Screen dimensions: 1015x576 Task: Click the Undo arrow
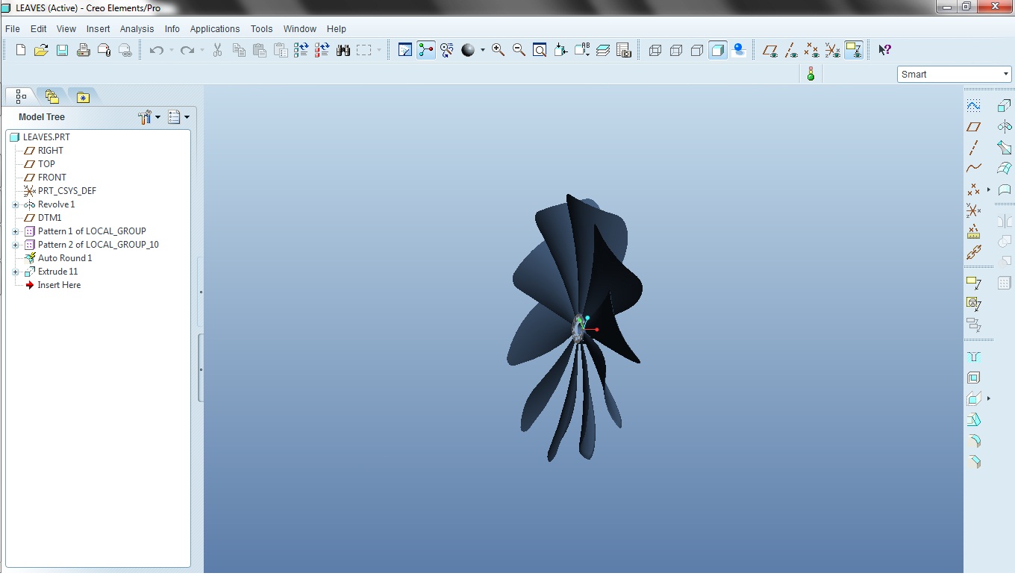click(x=156, y=50)
